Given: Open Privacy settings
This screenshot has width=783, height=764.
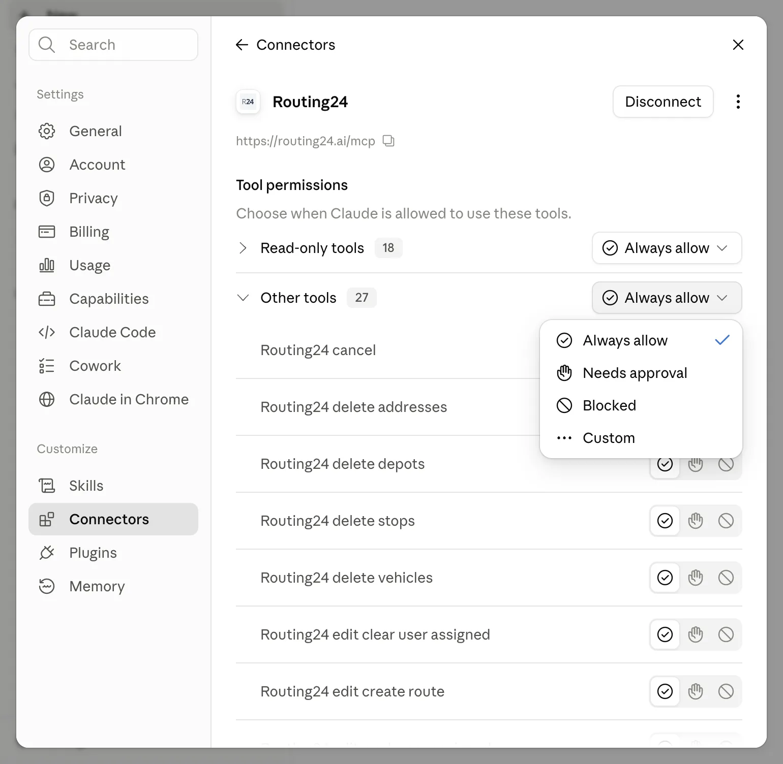Looking at the screenshot, I should pyautogui.click(x=113, y=198).
